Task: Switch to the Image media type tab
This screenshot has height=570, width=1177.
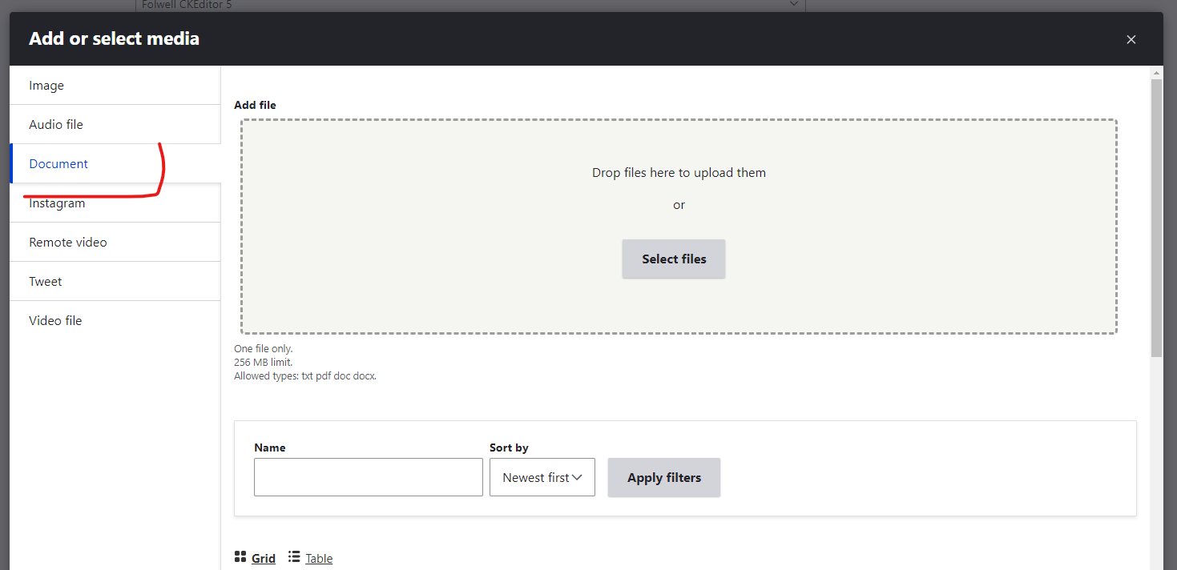Action: click(x=46, y=86)
